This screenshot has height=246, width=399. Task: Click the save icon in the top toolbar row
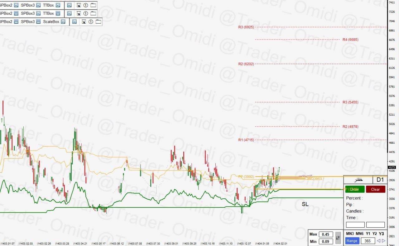pyautogui.click(x=79, y=5)
